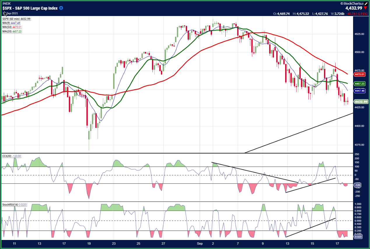Screen dimensions: 370x249
Task: Click the 0.023 StochRSI value axis tag
Action: (x=359, y=237)
